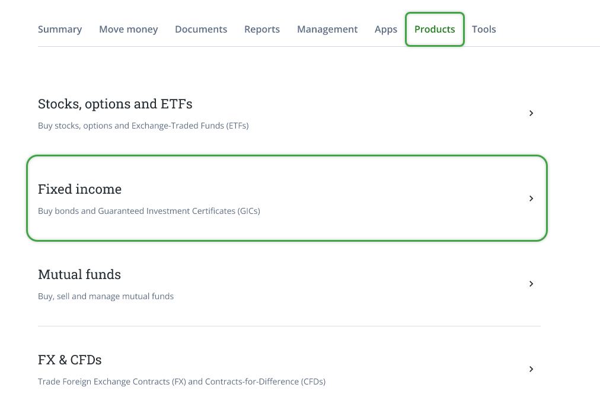Expand the Stocks, options and ETFs chevron
The image size is (600, 407).
pos(531,113)
